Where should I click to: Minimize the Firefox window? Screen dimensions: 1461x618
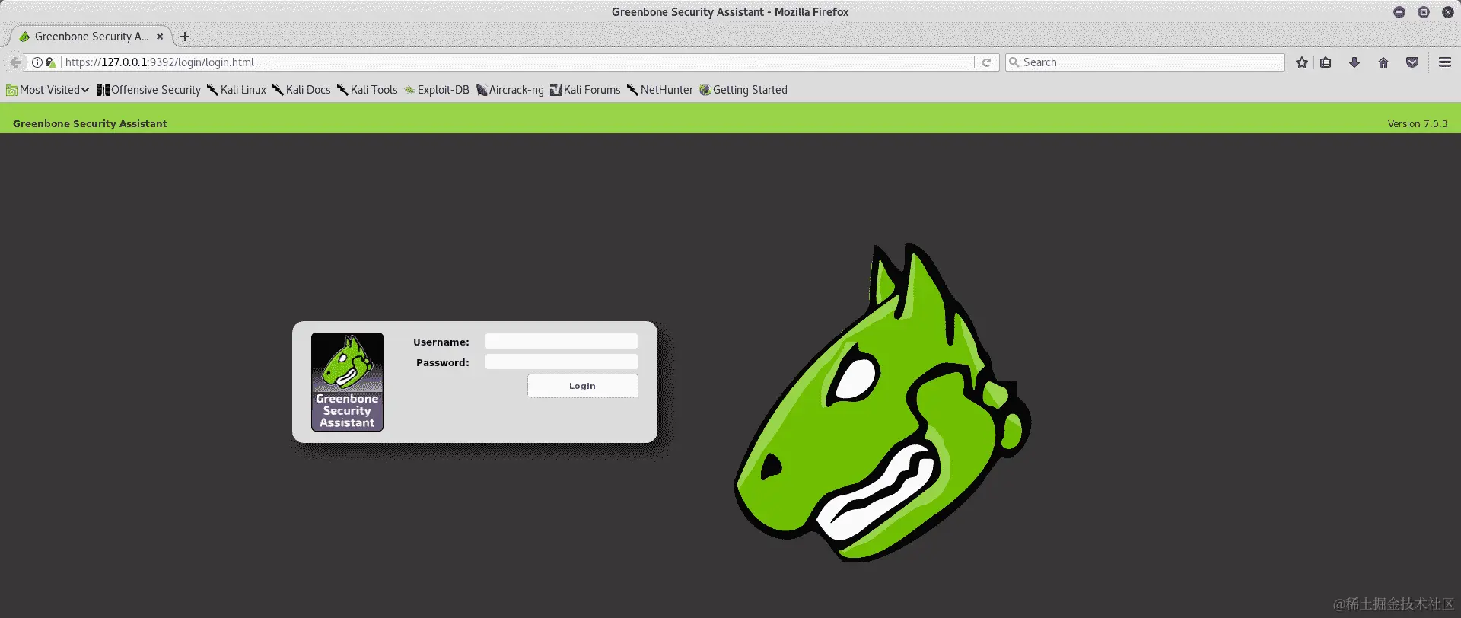coord(1399,12)
